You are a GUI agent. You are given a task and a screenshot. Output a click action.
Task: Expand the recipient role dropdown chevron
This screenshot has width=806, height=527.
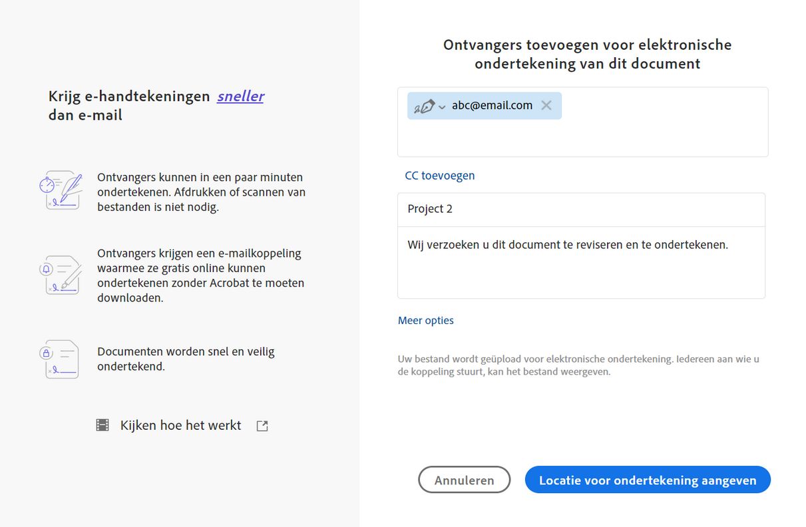tap(442, 107)
